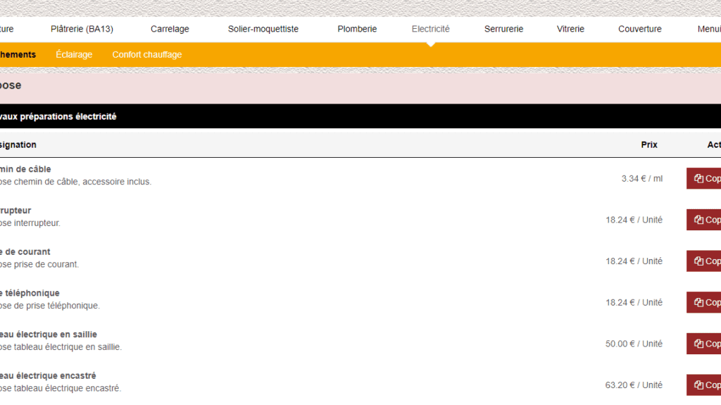The image size is (721, 405).
Task: Go to the Carrelage menu item
Action: (x=170, y=29)
